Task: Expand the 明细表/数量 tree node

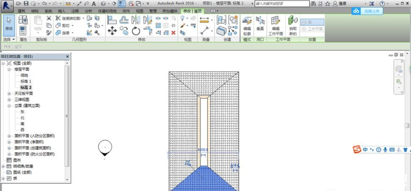Action: pos(3,166)
